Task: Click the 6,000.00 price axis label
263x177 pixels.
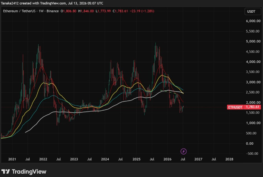Action: (253, 21)
